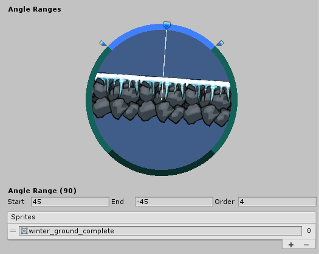This screenshot has width=319, height=254.
Task: Click the Angle Ranges heading
Action: click(35, 9)
